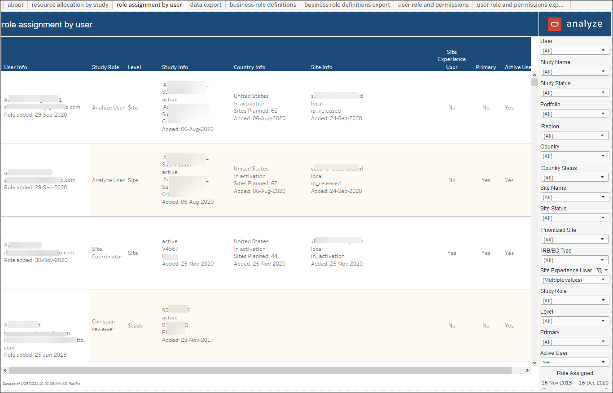The width and height of the screenshot is (613, 393).
Task: Click the Role Assigned start date 16-Nov-2013
Action: (557, 383)
